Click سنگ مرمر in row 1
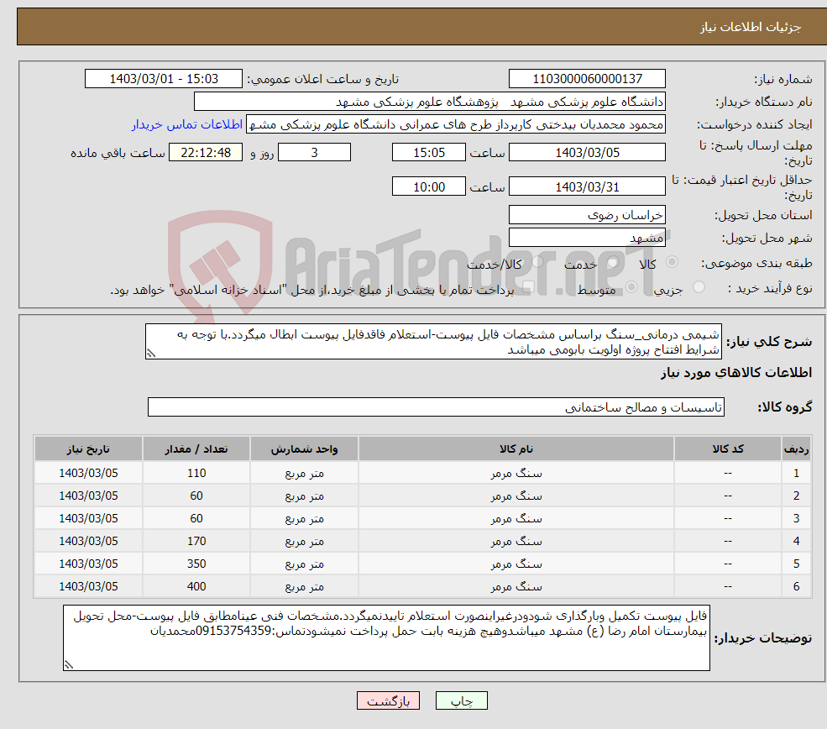 point(516,473)
